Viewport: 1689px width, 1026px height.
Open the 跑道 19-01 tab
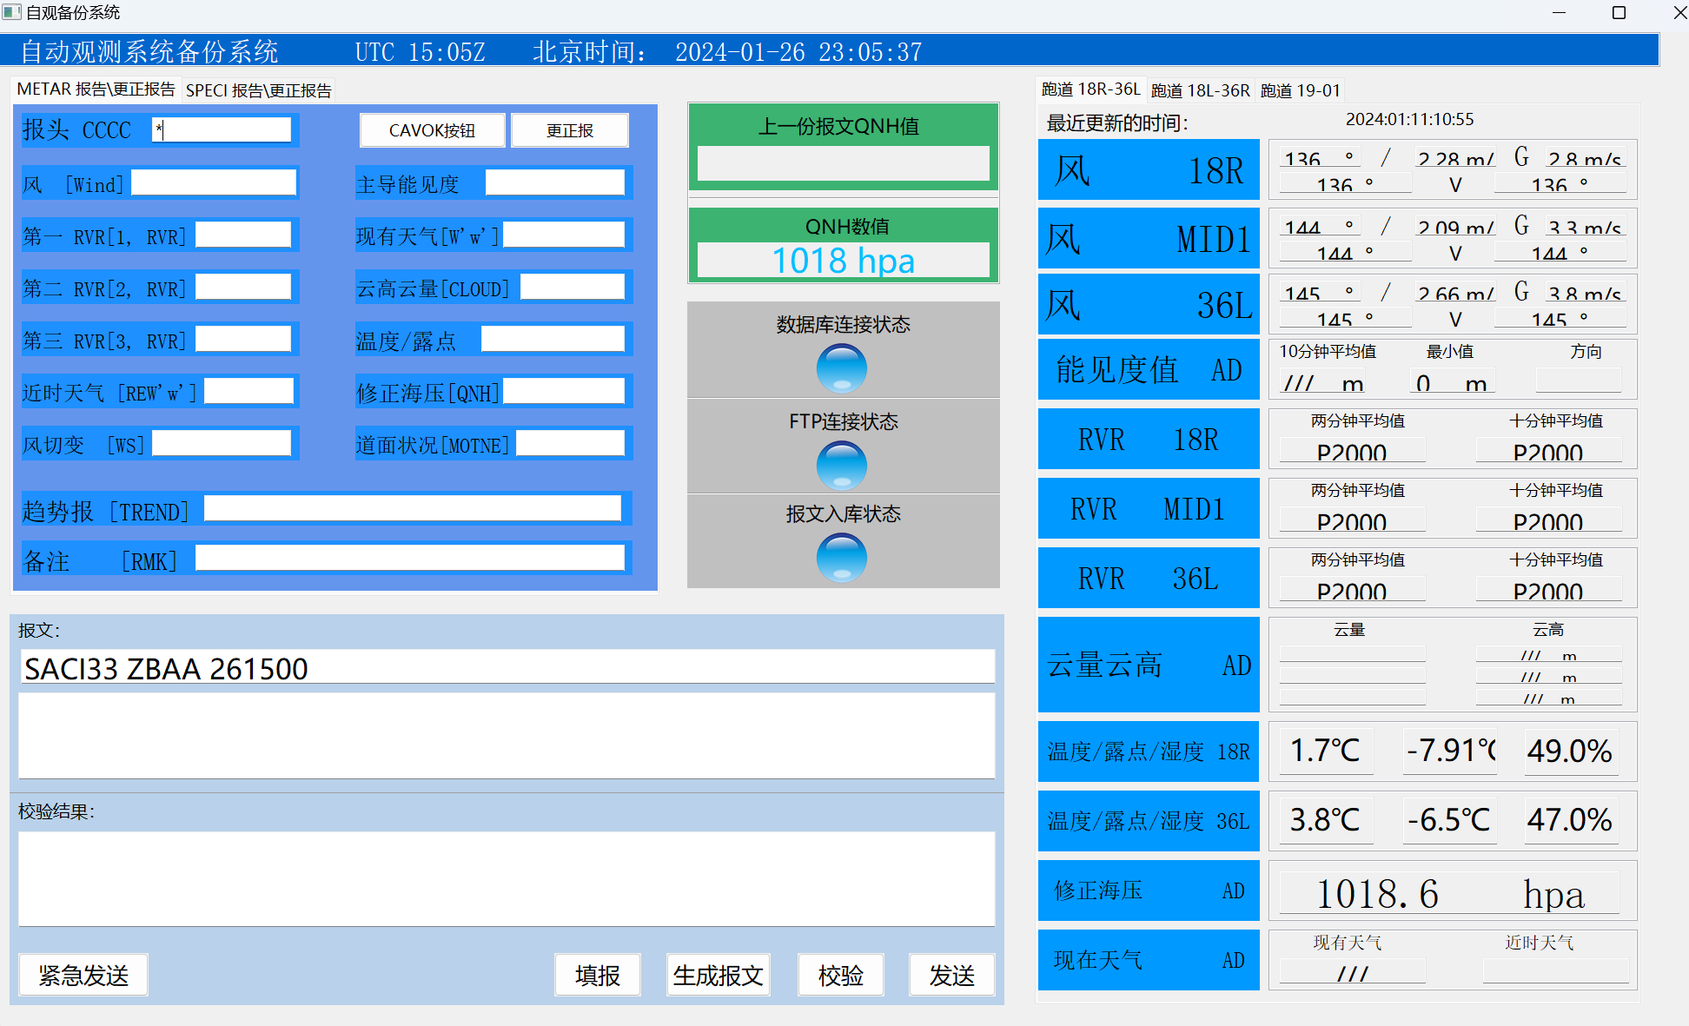coord(1300,90)
